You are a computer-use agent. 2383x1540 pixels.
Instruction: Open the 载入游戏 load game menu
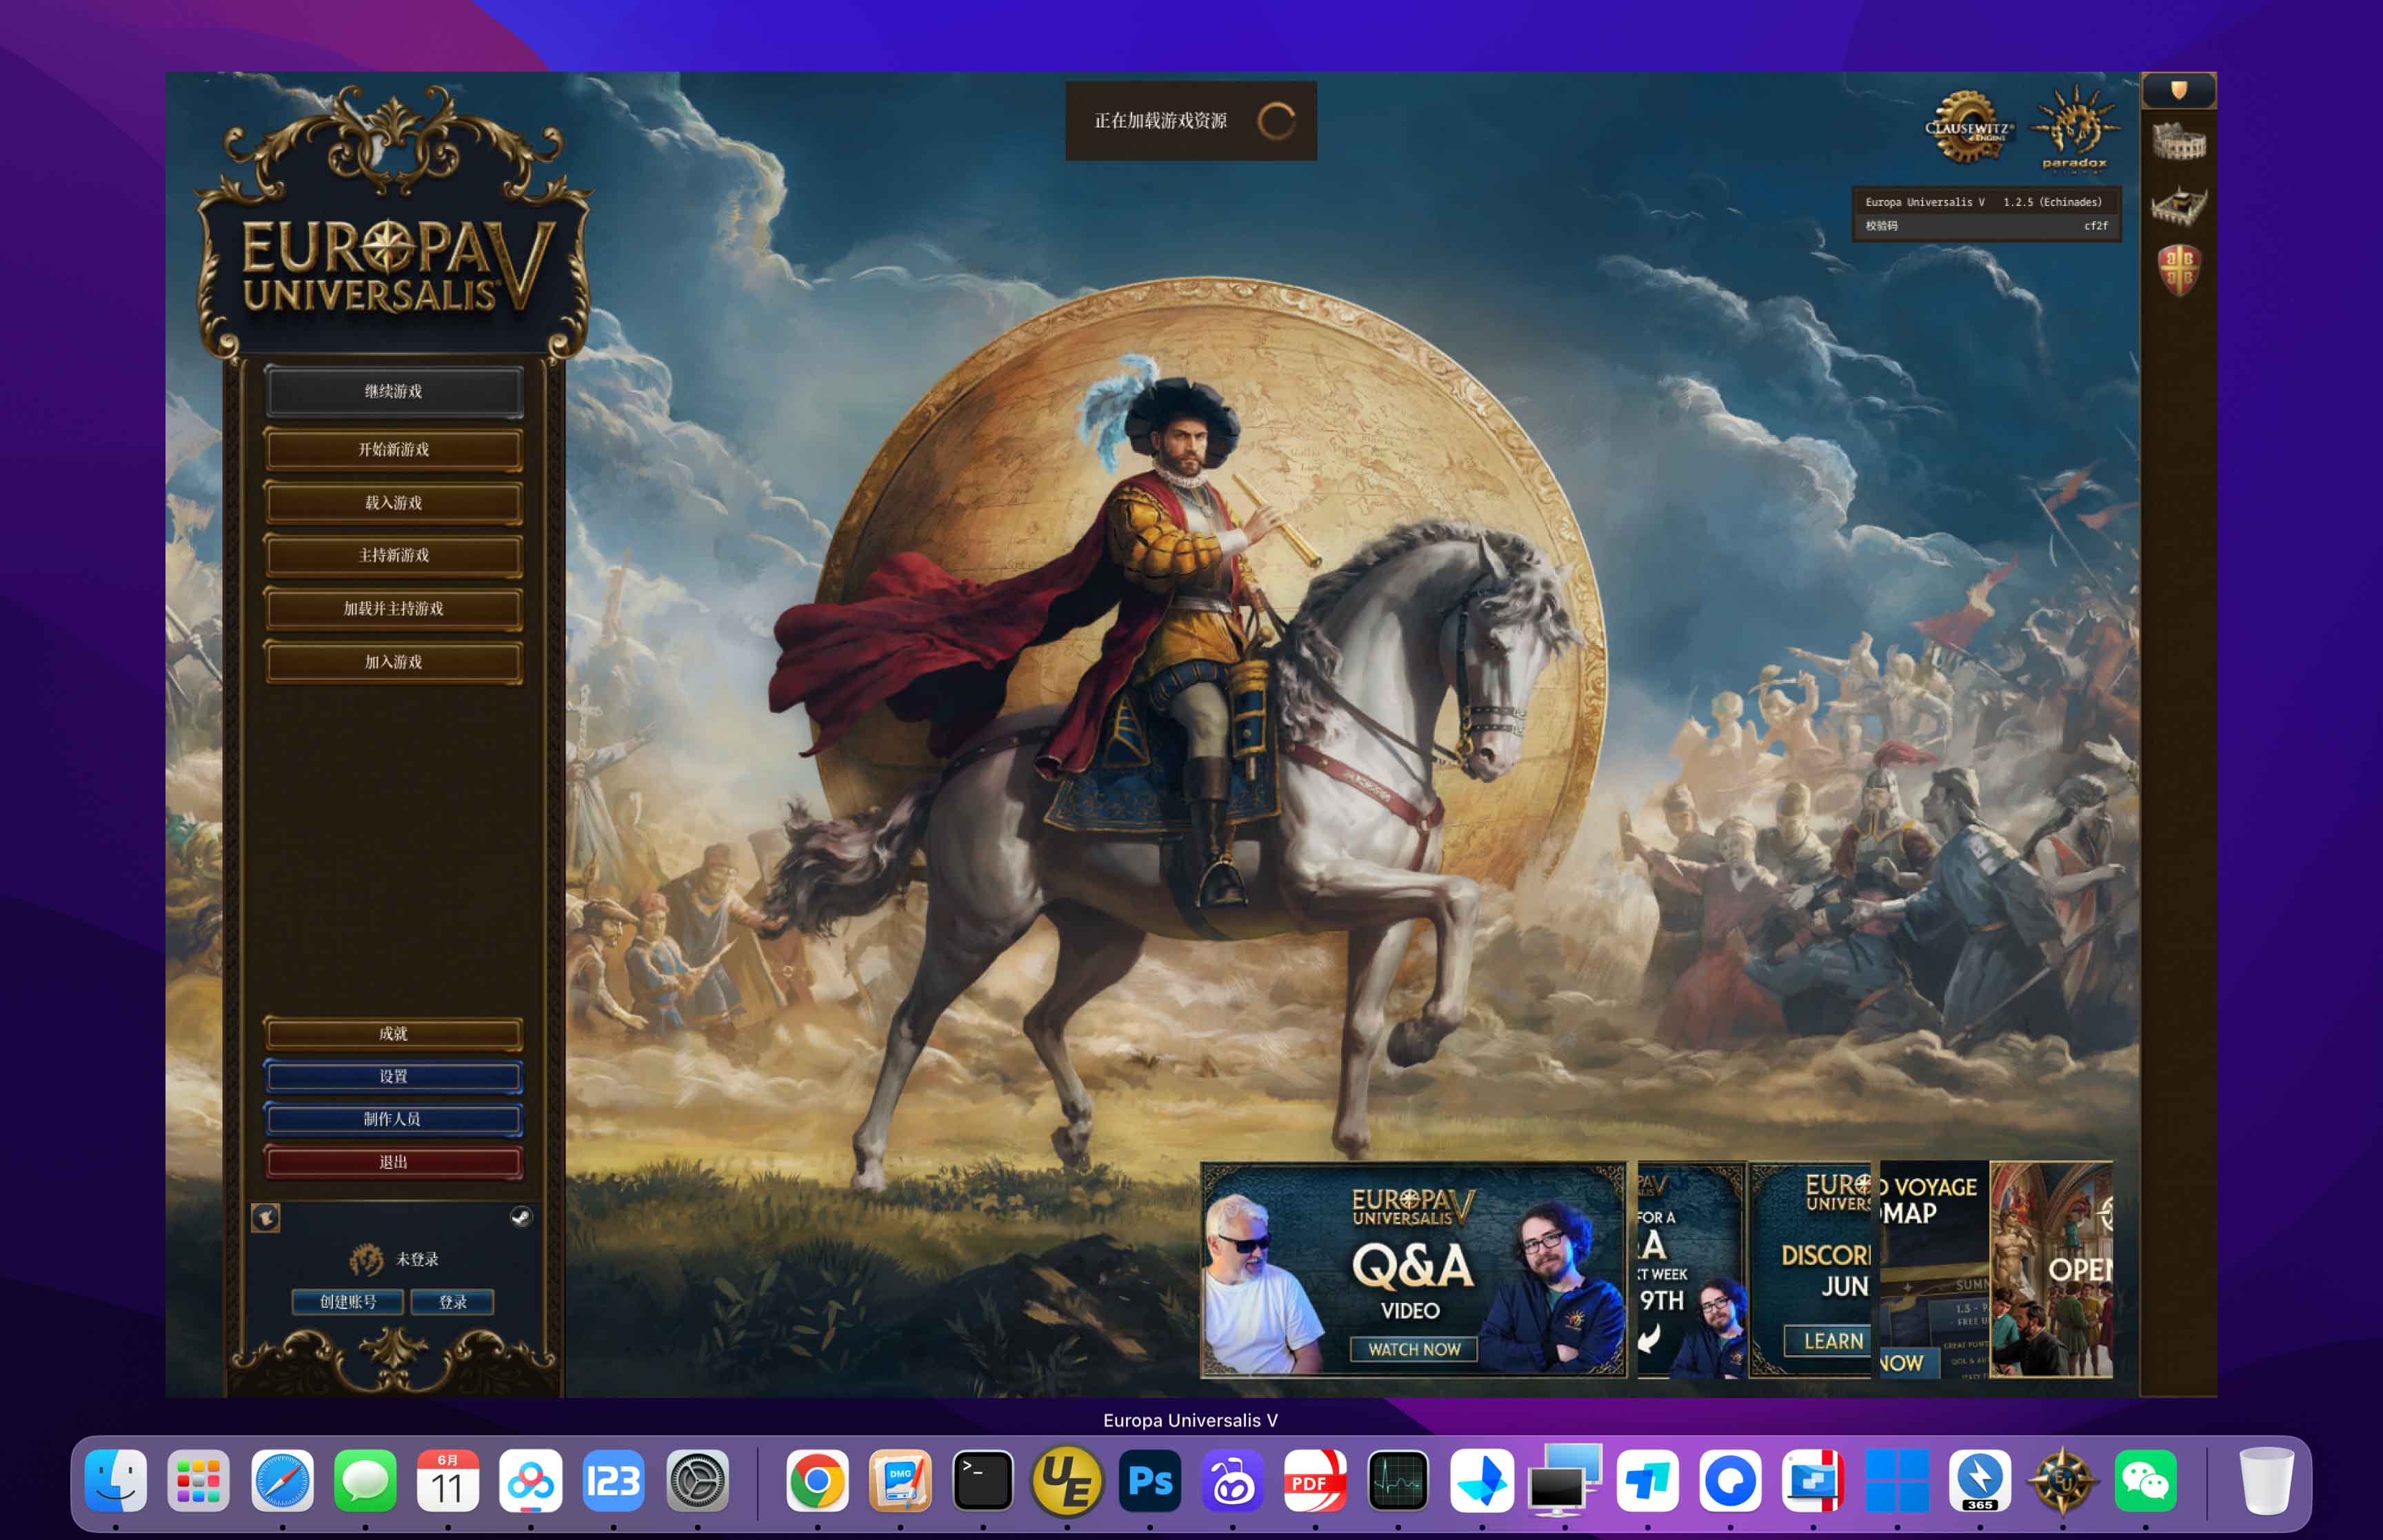tap(394, 503)
